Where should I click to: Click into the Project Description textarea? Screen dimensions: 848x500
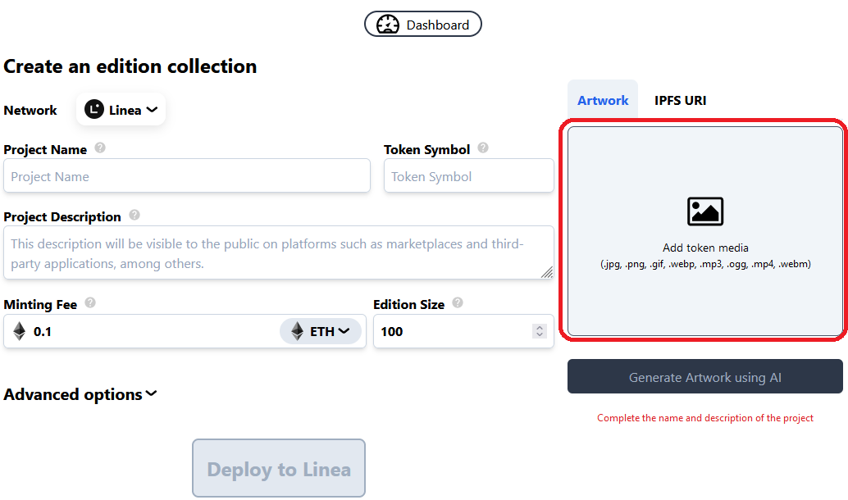tap(278, 252)
